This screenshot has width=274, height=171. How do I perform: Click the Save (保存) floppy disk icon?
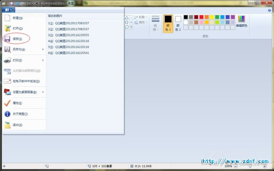(x=7, y=39)
